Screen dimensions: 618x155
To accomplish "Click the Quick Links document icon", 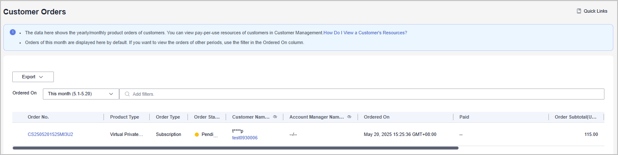I will pyautogui.click(x=579, y=11).
